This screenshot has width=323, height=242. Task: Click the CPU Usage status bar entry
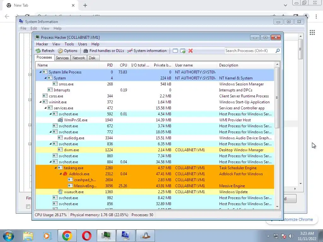[x=51, y=215]
